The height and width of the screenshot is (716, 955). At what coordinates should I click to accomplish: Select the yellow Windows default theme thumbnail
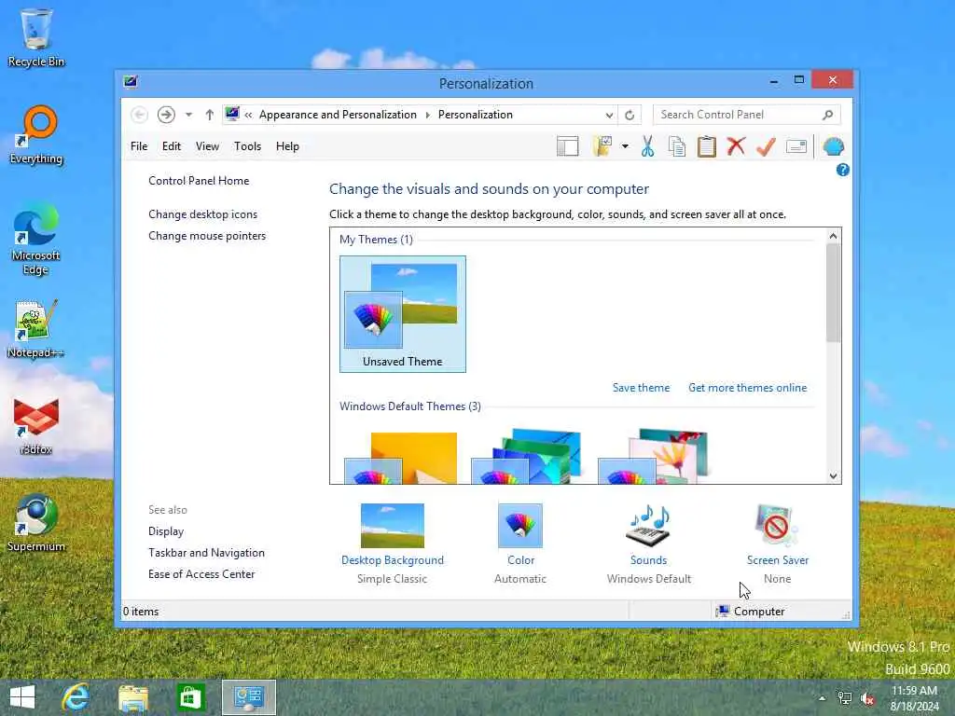tap(401, 458)
